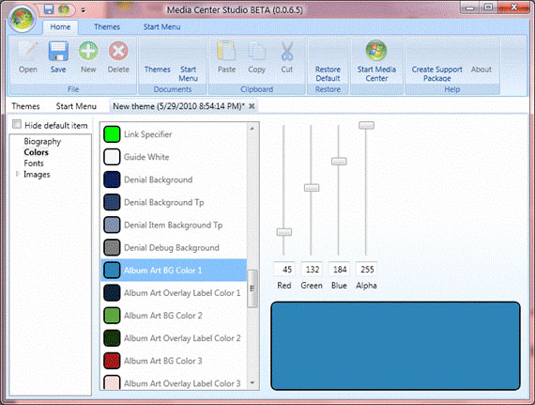Click the Blue value field showing 184
The image size is (535, 405).
click(x=339, y=270)
